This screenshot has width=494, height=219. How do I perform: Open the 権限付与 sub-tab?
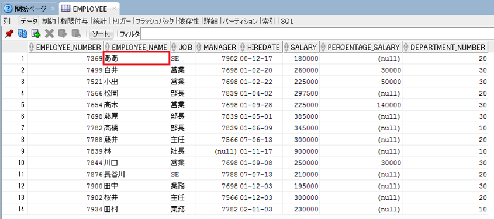point(74,22)
